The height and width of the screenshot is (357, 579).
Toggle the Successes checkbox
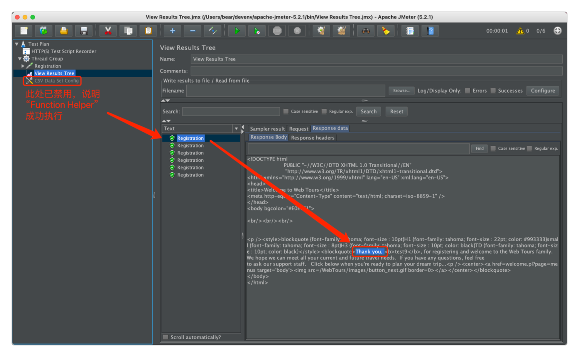493,91
